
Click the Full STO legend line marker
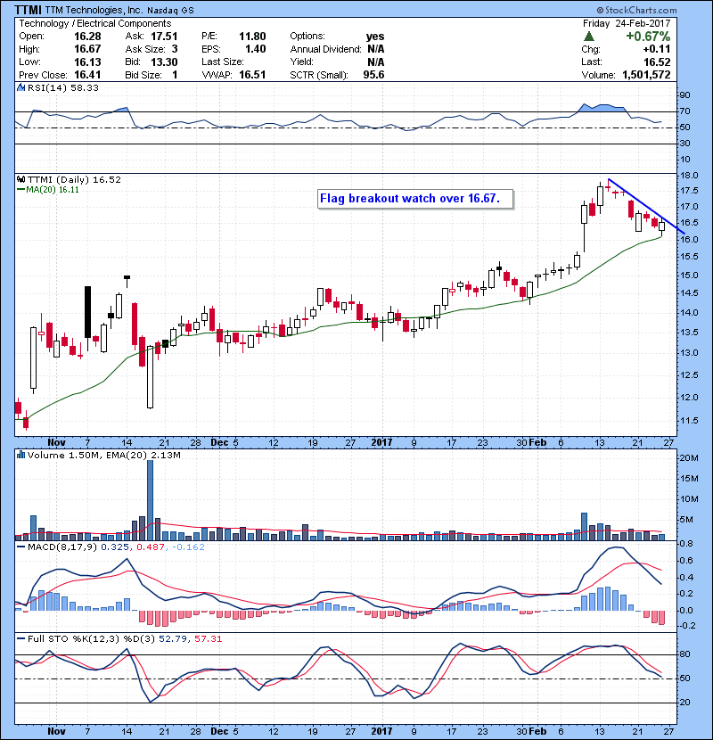[20, 638]
